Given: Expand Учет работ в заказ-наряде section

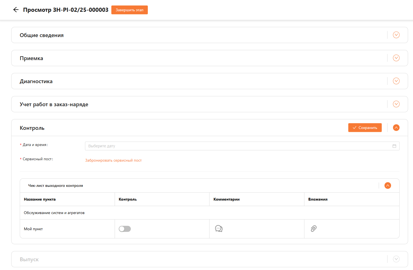Looking at the screenshot, I should (396, 104).
